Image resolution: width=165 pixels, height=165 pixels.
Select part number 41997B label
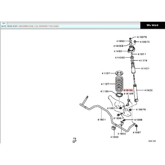(x=141, y=109)
